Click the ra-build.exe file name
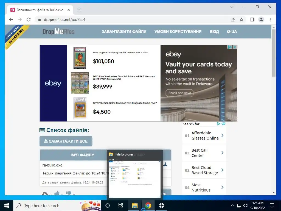Viewport: 281px width, 211px height. pos(52,165)
